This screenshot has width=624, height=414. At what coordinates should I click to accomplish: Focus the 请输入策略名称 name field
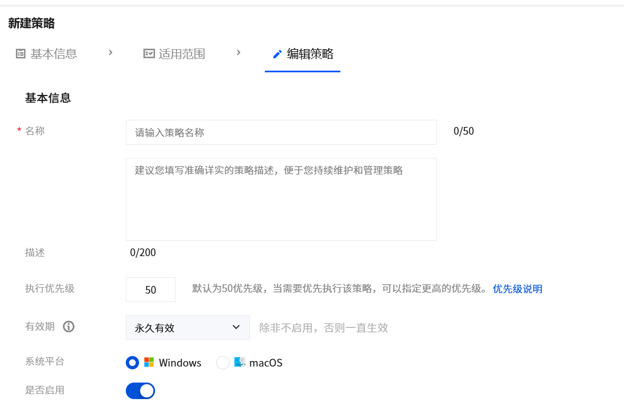coord(281,132)
